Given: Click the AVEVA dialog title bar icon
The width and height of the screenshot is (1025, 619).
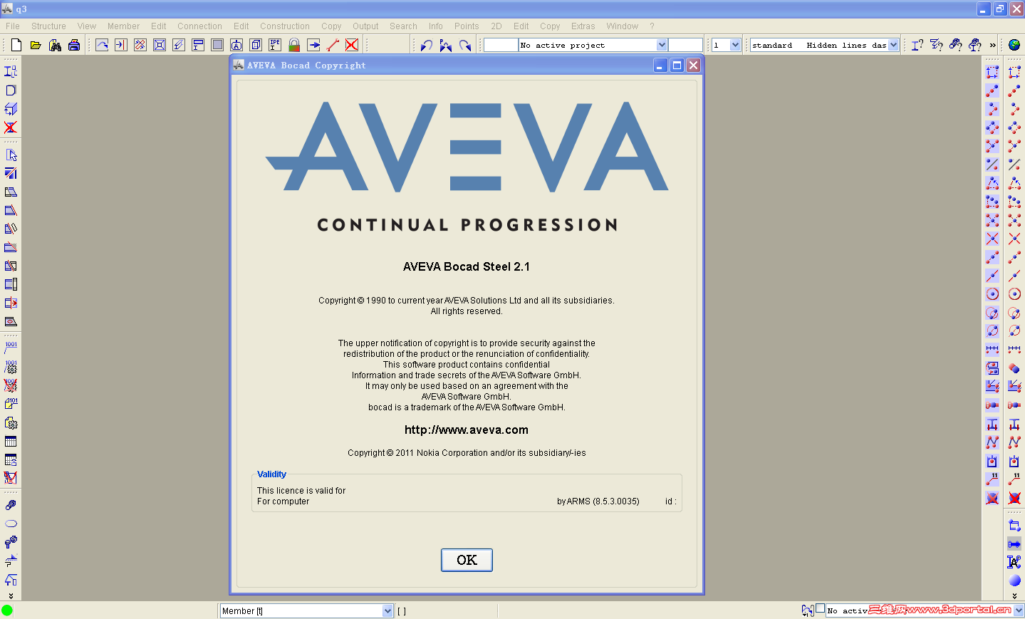Looking at the screenshot, I should [239, 65].
